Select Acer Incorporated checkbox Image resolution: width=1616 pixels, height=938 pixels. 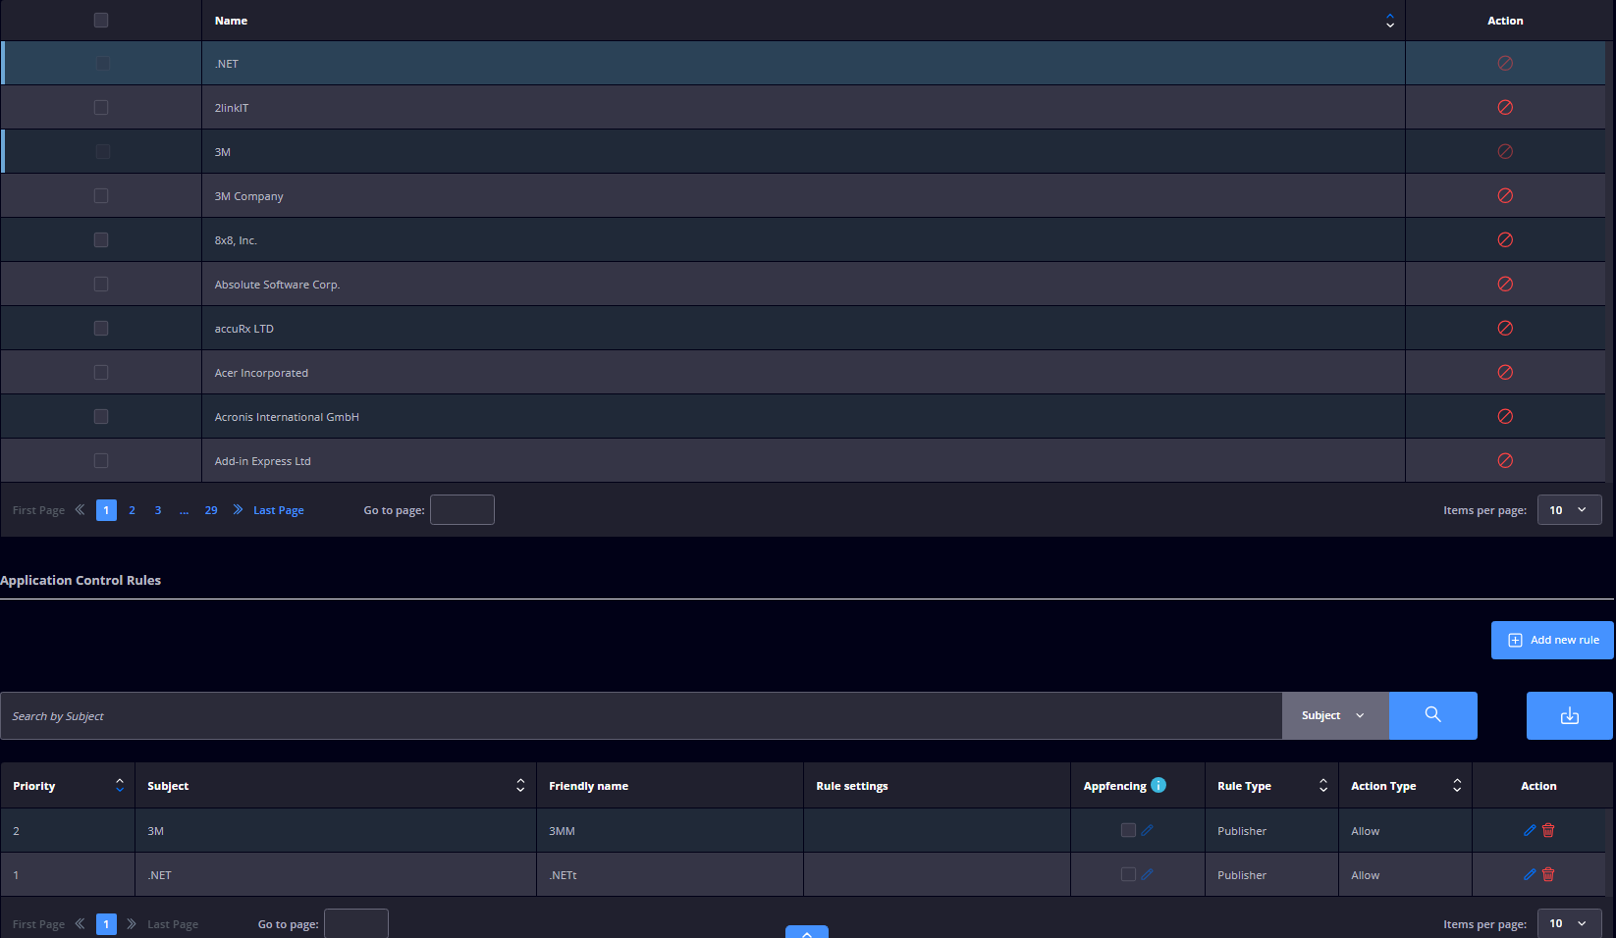[101, 372]
